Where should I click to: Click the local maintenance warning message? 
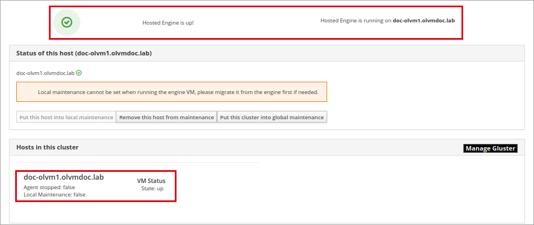(x=171, y=92)
